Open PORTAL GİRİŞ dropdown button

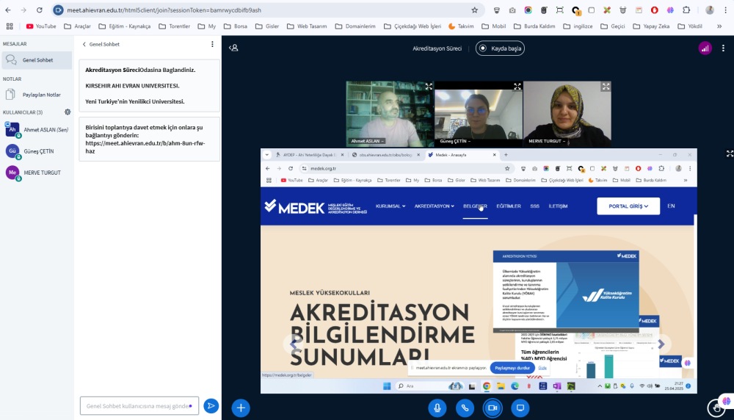pos(628,206)
